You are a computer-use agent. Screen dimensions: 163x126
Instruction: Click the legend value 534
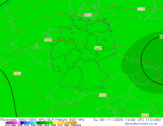tap(40, 125)
